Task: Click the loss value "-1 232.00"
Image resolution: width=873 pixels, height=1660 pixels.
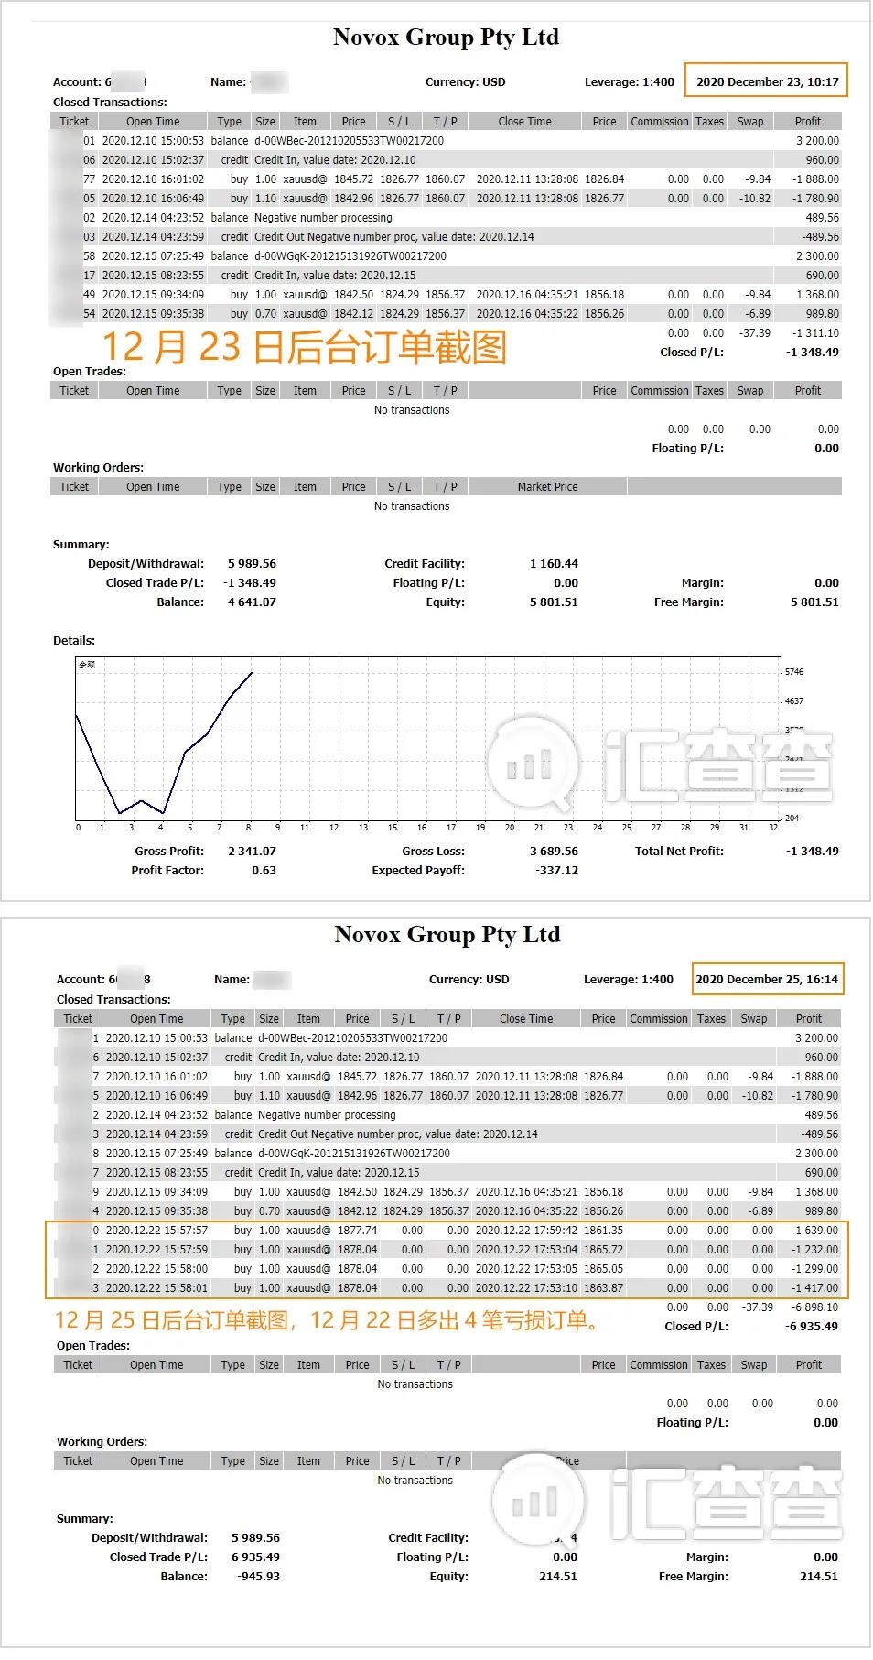Action: point(814,1249)
